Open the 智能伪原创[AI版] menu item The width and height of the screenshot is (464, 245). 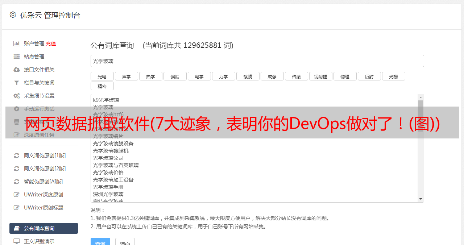(43, 182)
